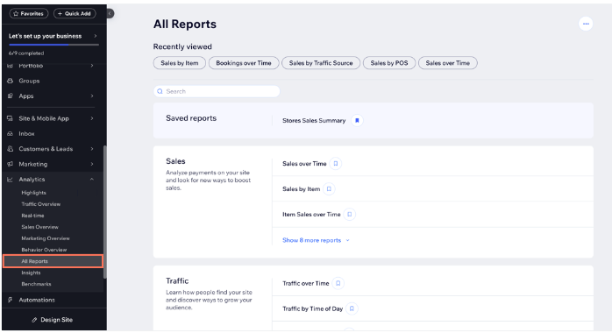This screenshot has height=333, width=612.
Task: Open Quick Add button
Action: [x=75, y=14]
